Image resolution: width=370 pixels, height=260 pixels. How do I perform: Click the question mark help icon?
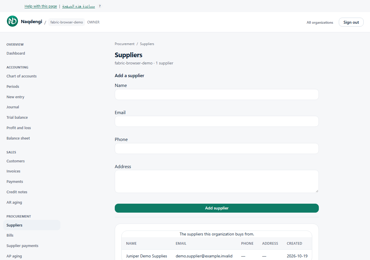tap(100, 6)
